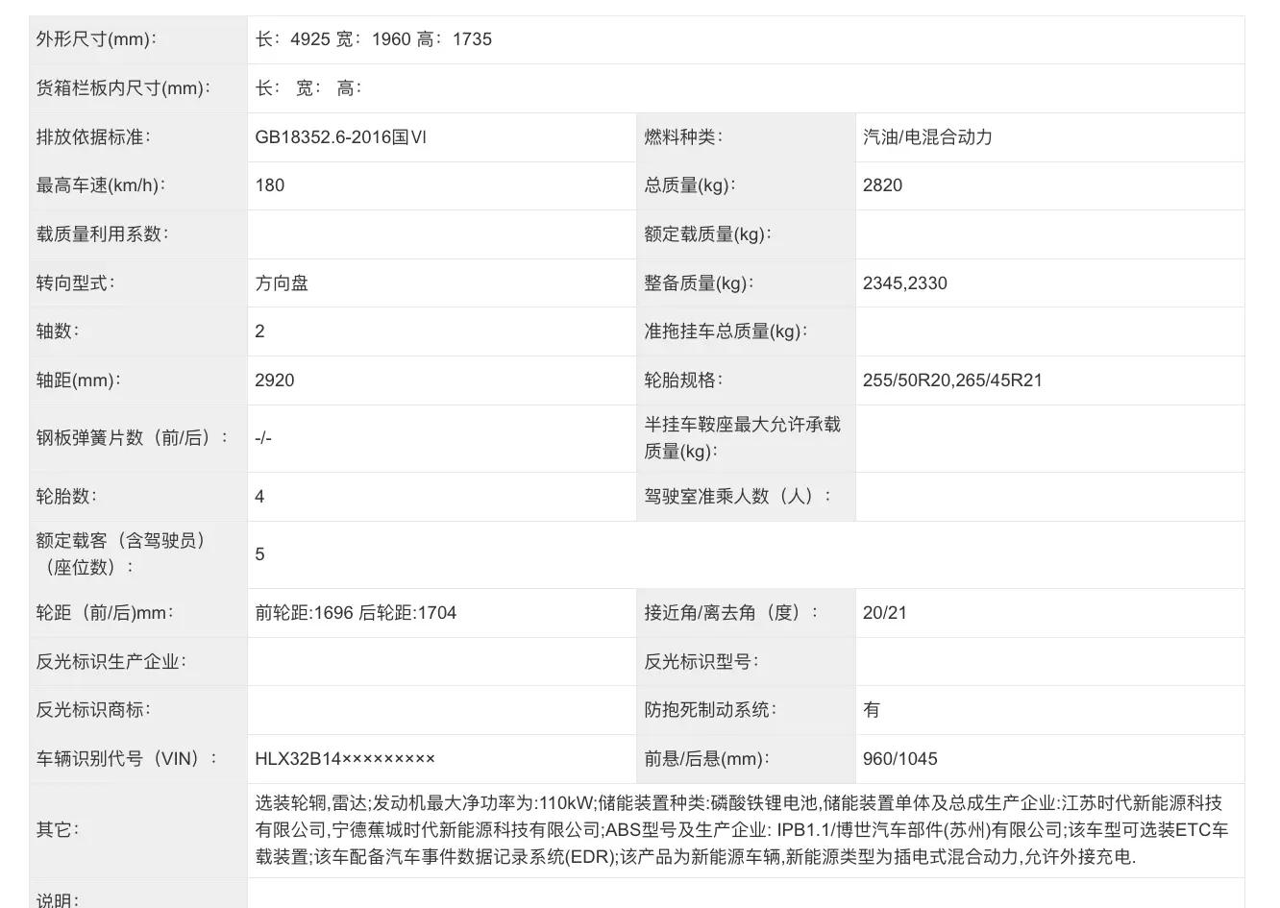Viewport: 1280px width, 908px height.
Task: Select the curb weight value 2345,2330
Action: pyautogui.click(x=905, y=283)
